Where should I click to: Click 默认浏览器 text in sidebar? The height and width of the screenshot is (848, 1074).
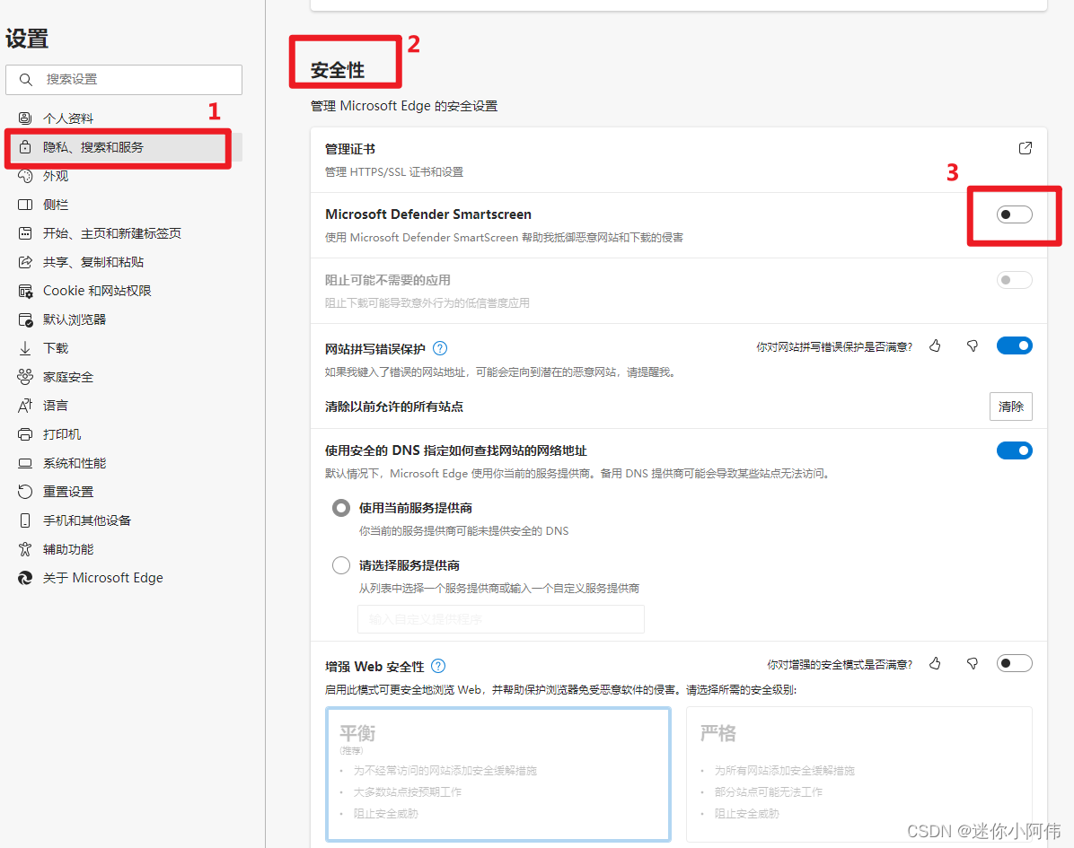[75, 319]
